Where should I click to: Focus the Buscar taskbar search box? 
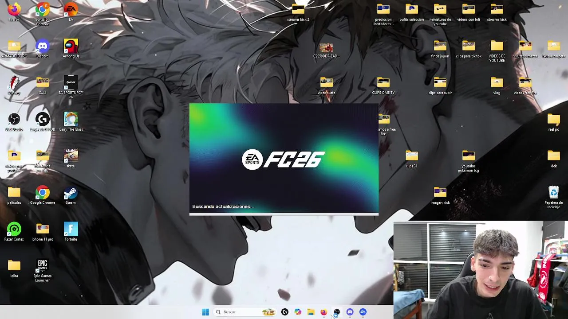click(x=245, y=312)
